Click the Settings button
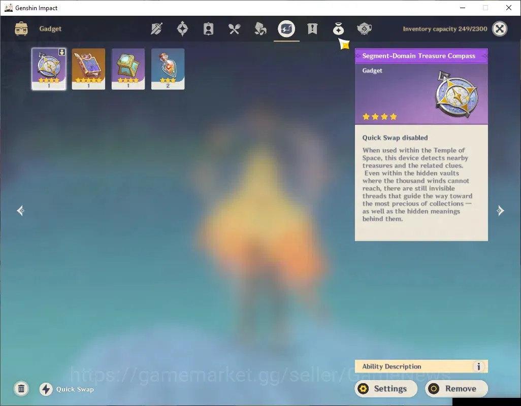The image size is (521, 406). 386,389
